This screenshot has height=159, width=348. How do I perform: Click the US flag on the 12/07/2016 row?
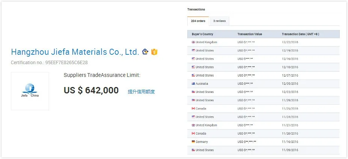(193, 75)
